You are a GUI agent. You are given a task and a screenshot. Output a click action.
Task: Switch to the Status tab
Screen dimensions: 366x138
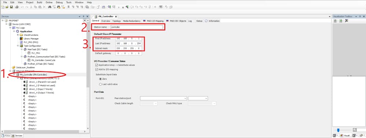pyautogui.click(x=199, y=21)
